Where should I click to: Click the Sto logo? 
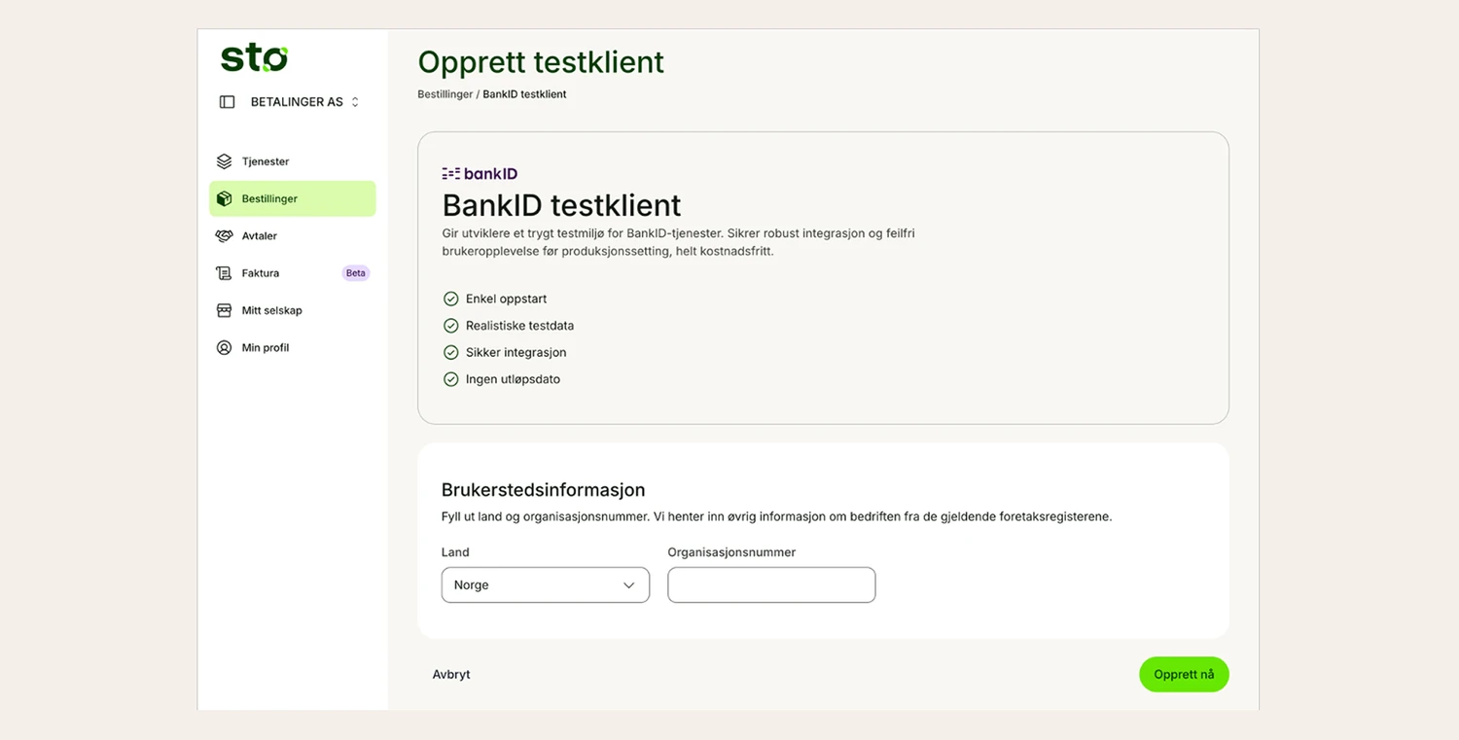point(254,58)
